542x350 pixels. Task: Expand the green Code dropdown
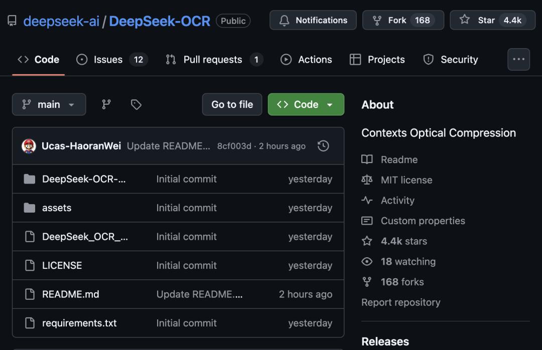tap(306, 104)
